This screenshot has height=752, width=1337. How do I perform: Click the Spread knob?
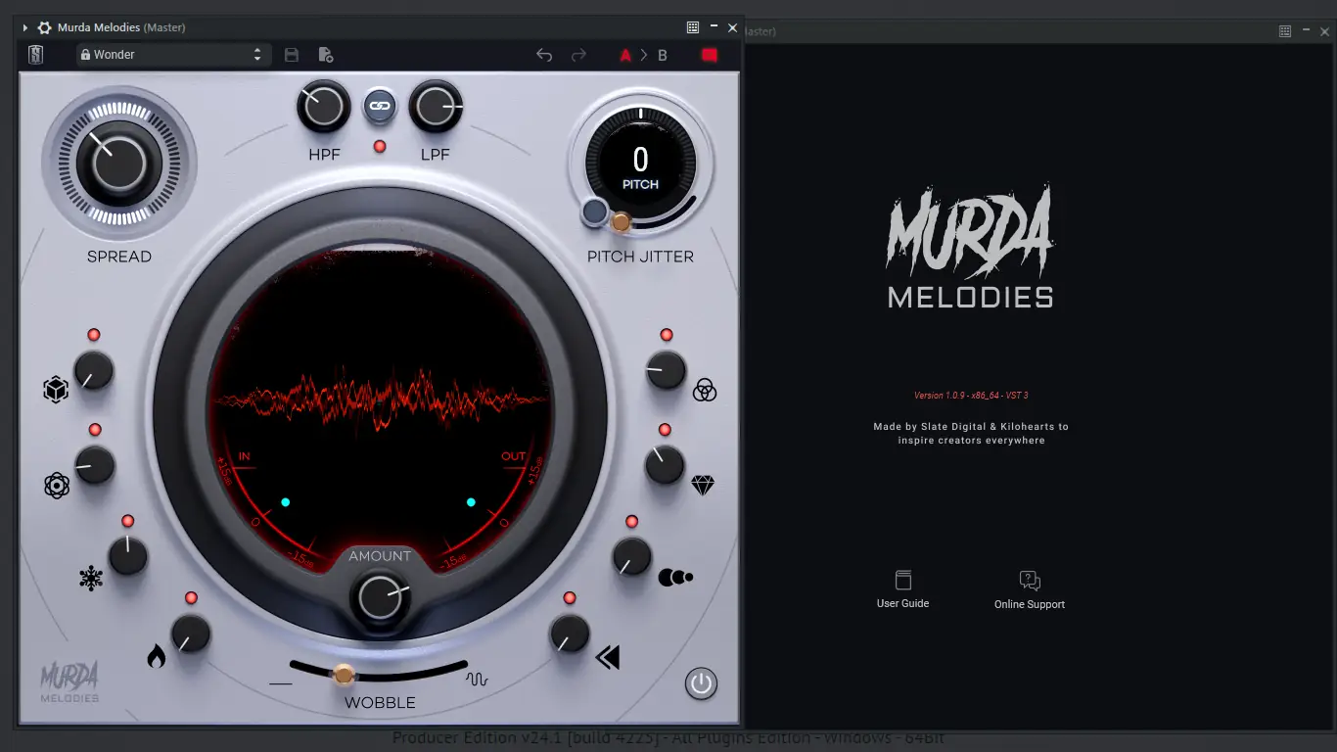coord(119,163)
